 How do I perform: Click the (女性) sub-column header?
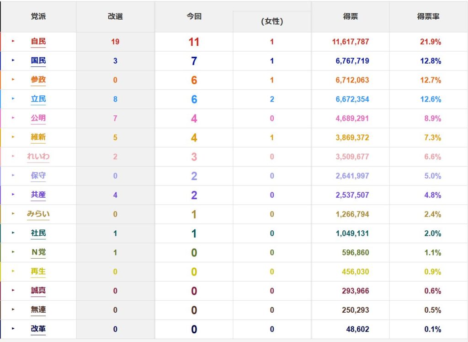click(x=272, y=22)
